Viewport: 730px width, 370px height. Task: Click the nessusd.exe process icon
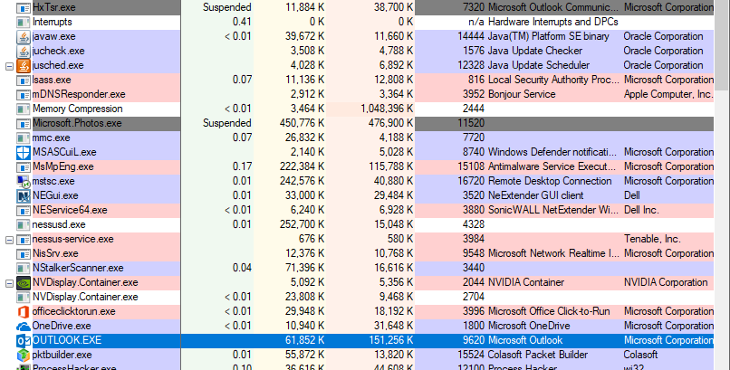[24, 225]
